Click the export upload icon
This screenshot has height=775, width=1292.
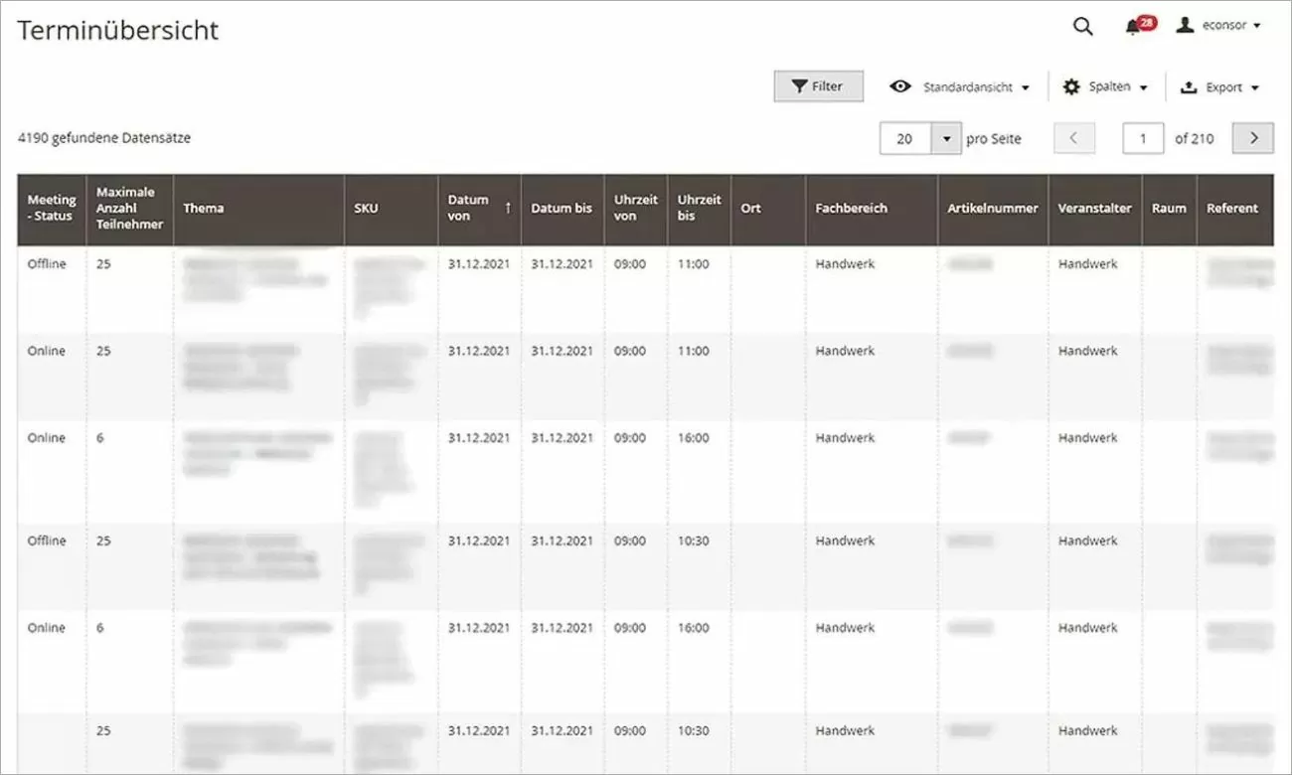1189,87
